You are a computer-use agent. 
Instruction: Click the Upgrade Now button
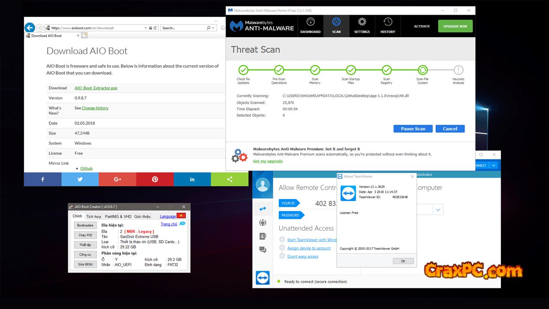pos(455,26)
